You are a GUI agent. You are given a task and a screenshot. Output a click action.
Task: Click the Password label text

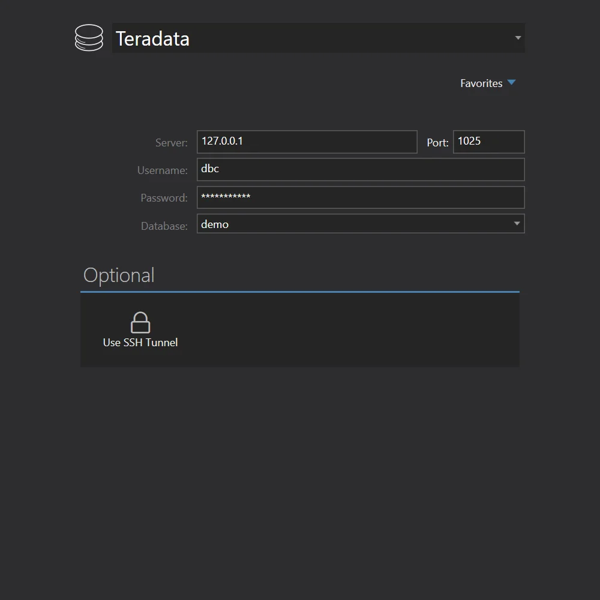click(x=164, y=198)
